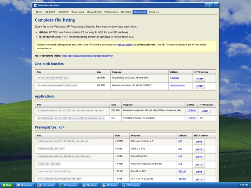
Task: Click the 'Complete file listing' heading
Action: point(55,20)
